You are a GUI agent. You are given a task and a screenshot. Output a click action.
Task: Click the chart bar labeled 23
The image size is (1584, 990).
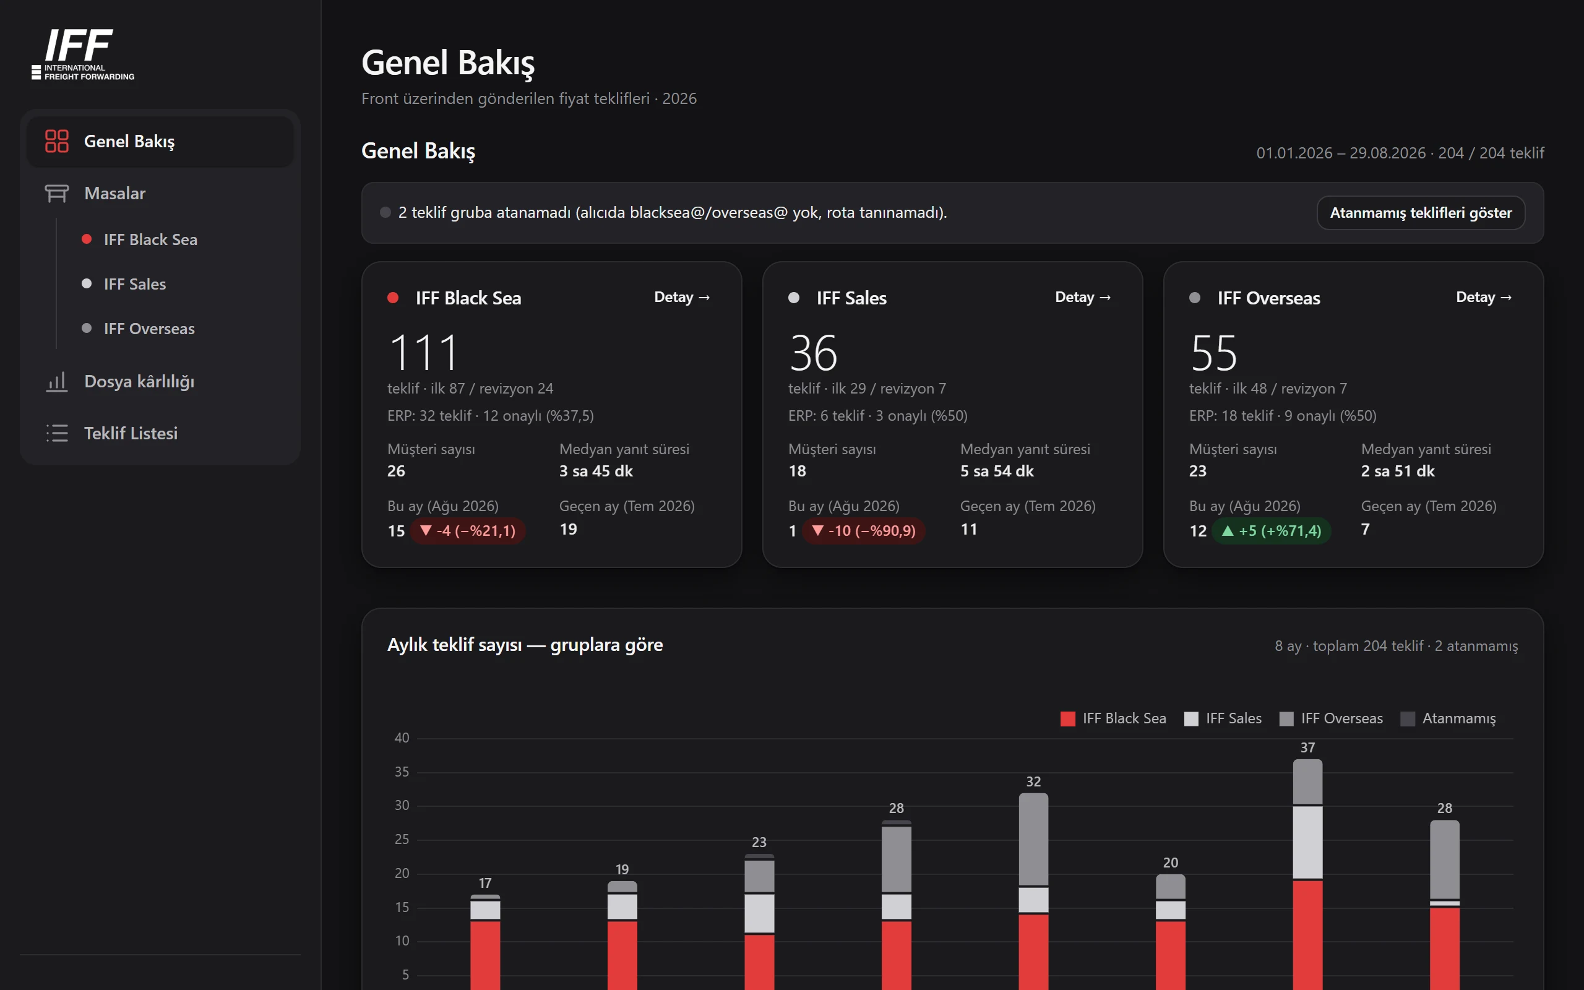[x=759, y=922]
